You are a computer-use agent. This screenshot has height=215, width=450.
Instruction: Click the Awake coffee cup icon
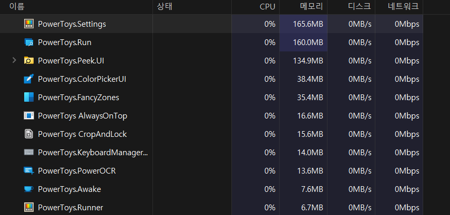tap(28, 189)
